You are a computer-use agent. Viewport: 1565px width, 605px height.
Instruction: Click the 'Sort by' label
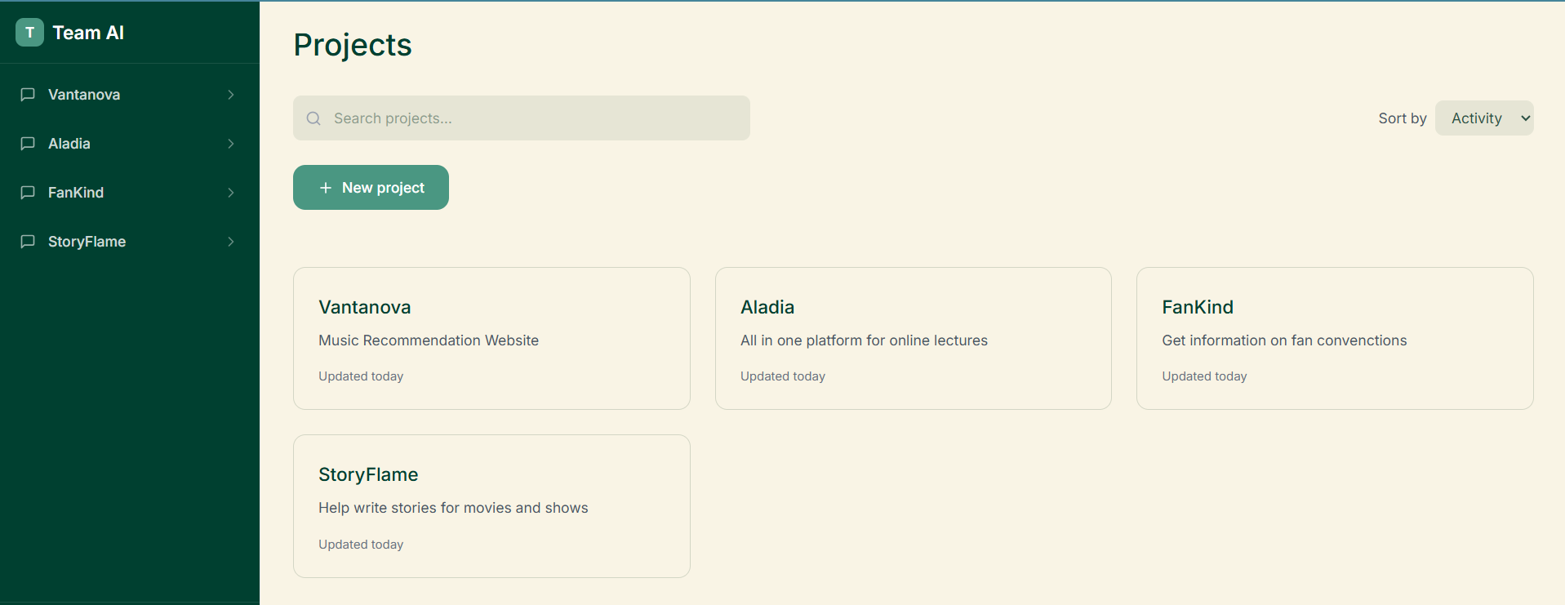(x=1403, y=118)
